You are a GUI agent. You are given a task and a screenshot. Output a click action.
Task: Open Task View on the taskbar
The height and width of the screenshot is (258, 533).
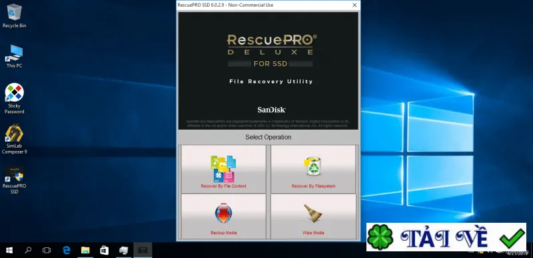47,251
